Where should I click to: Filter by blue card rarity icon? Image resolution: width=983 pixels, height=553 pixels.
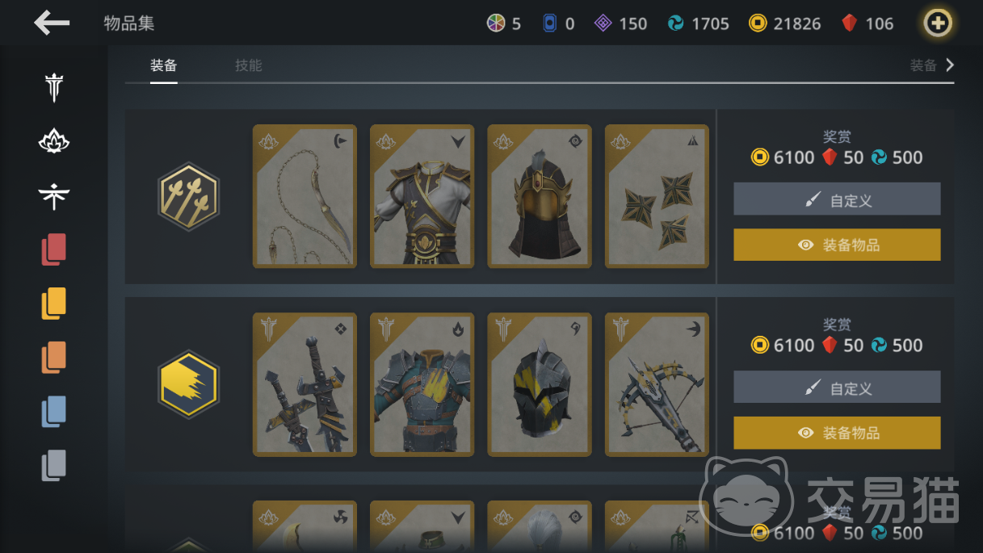tap(54, 412)
